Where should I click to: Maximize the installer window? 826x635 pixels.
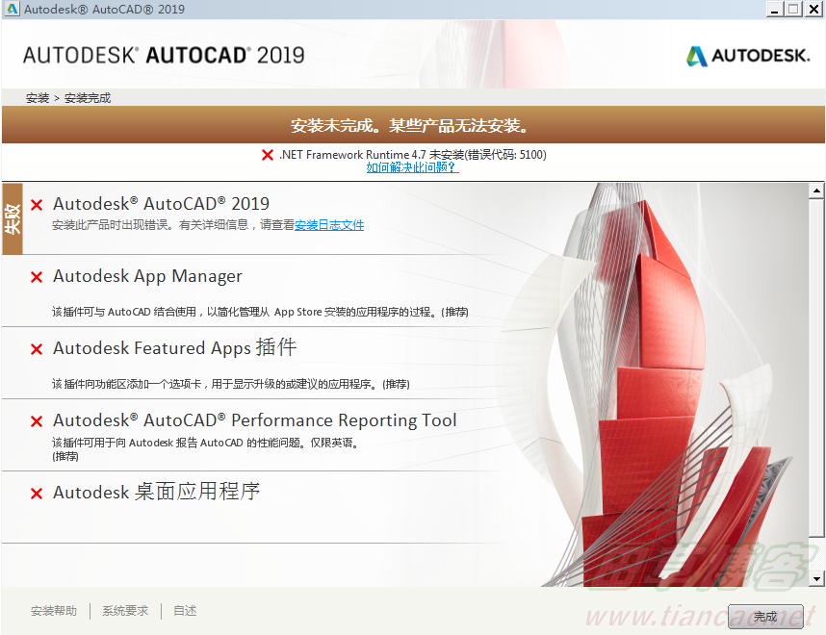(793, 9)
